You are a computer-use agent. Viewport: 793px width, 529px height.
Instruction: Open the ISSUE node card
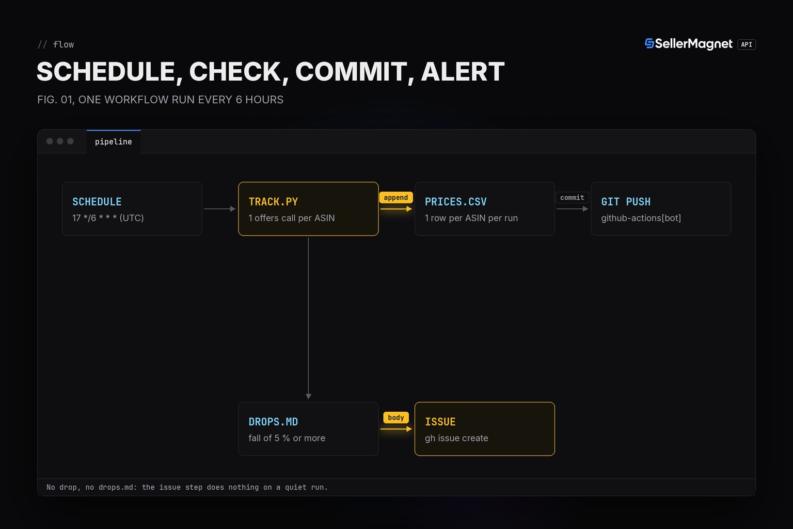(x=485, y=429)
